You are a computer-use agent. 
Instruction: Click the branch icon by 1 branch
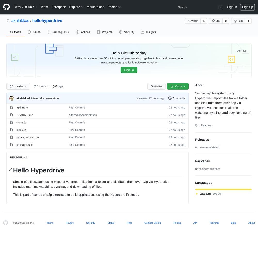tap(35, 86)
